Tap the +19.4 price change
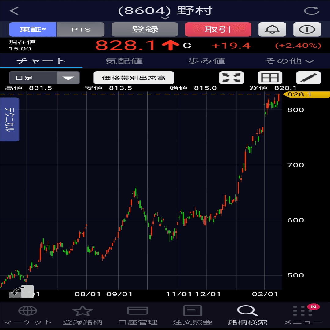 pyautogui.click(x=231, y=46)
